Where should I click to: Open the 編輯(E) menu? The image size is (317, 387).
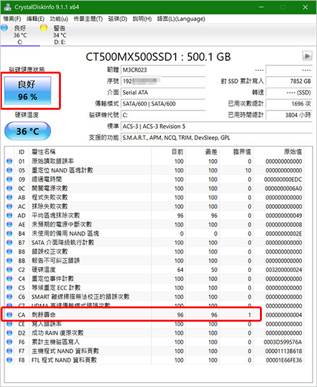tap(36, 19)
